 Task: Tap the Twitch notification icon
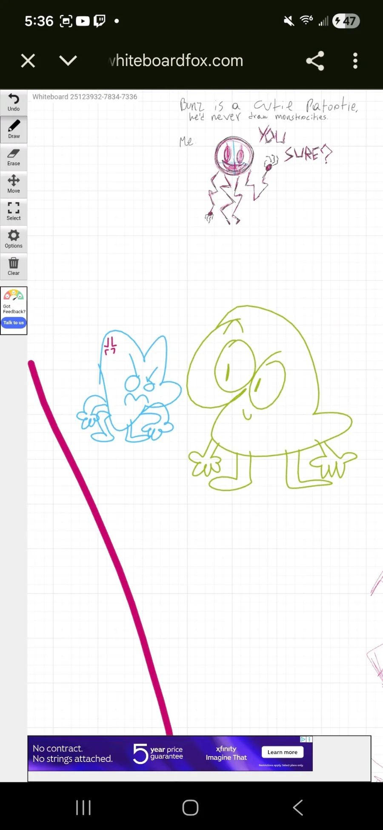[x=99, y=20]
